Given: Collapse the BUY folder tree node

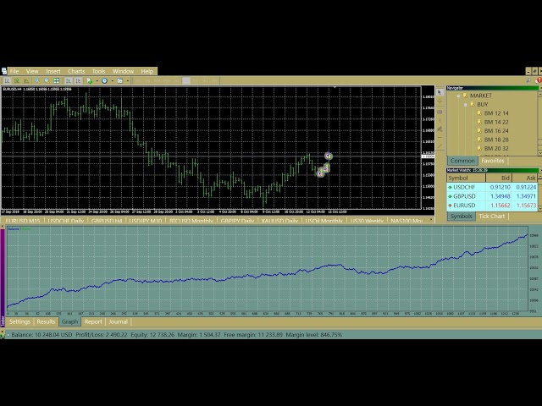Looking at the screenshot, I should coord(465,104).
